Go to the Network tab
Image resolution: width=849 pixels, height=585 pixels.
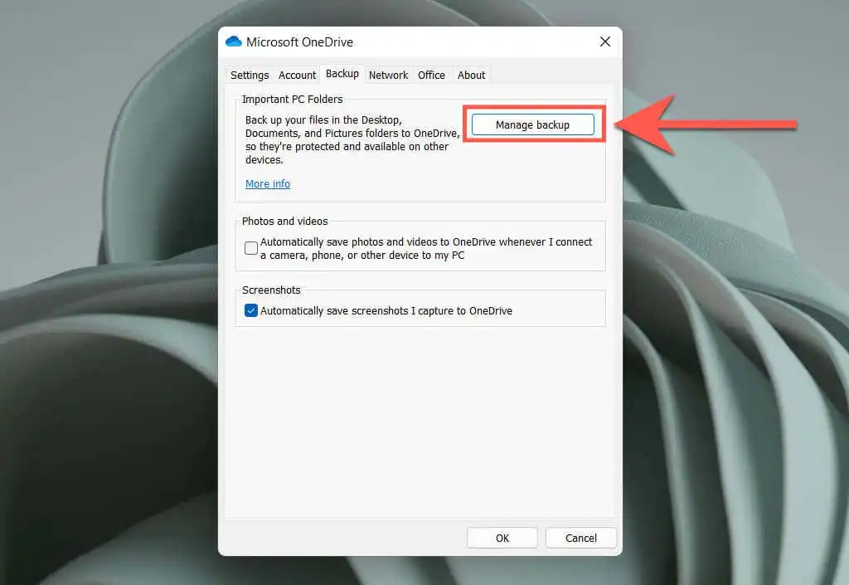pos(388,75)
